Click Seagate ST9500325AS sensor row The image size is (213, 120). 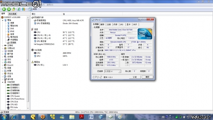(45, 44)
